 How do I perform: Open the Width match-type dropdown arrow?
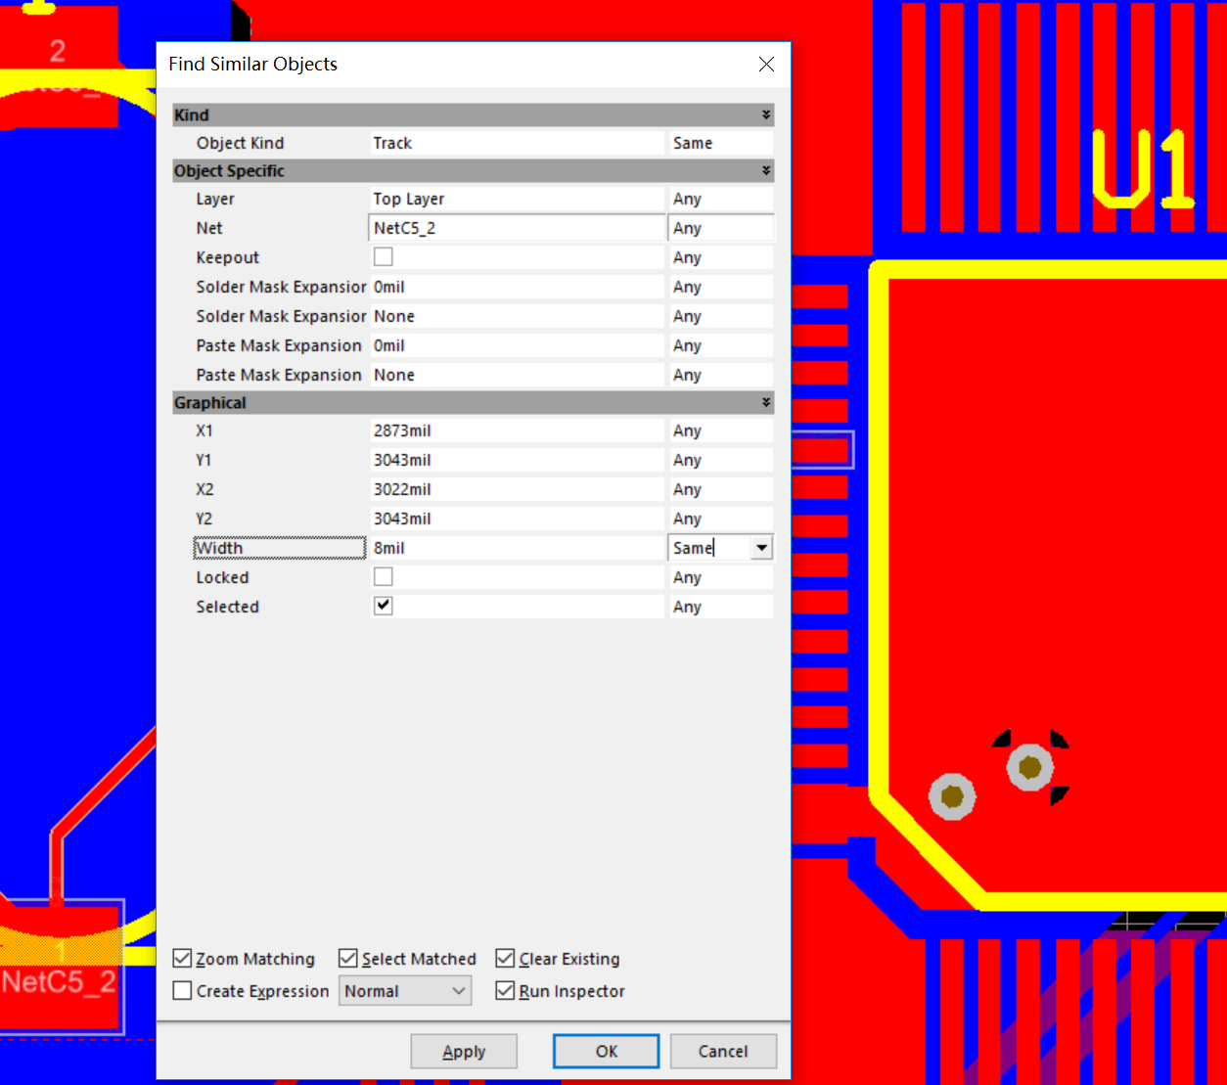tap(761, 548)
